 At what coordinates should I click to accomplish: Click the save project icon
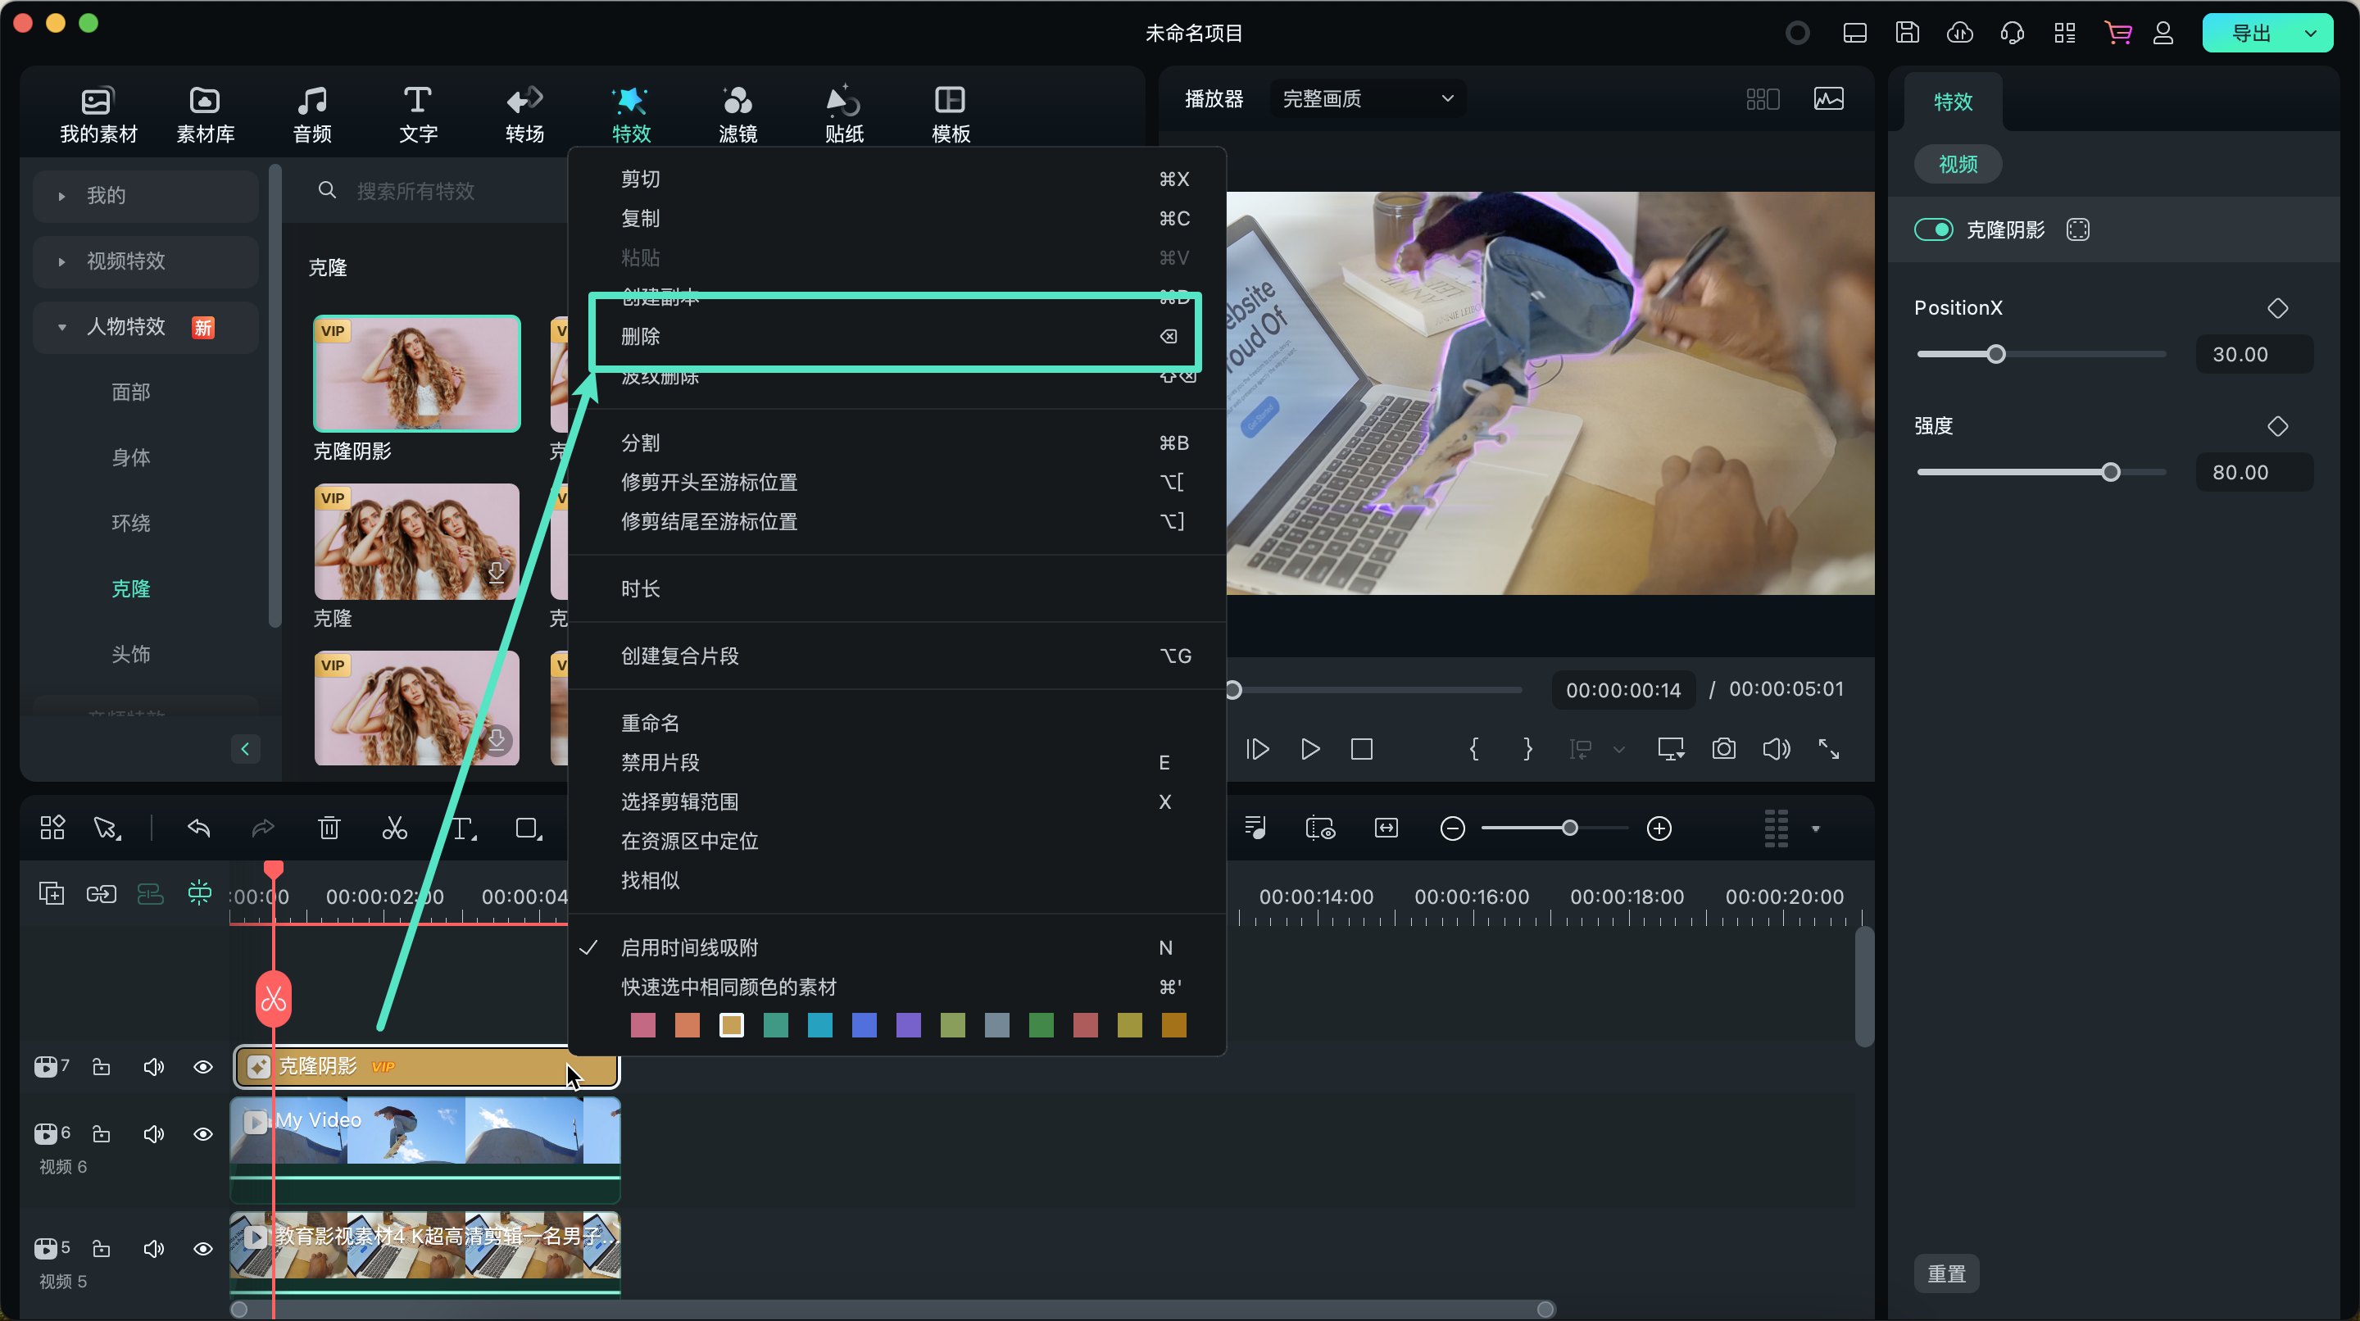(1908, 33)
